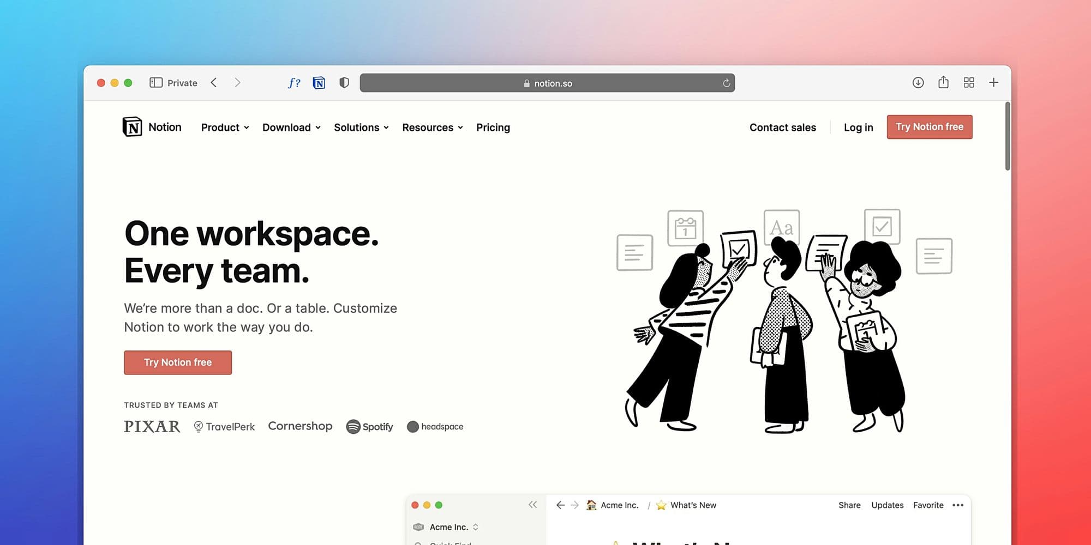Open the Resources navigation menu
Image resolution: width=1091 pixels, height=545 pixels.
[x=432, y=128]
